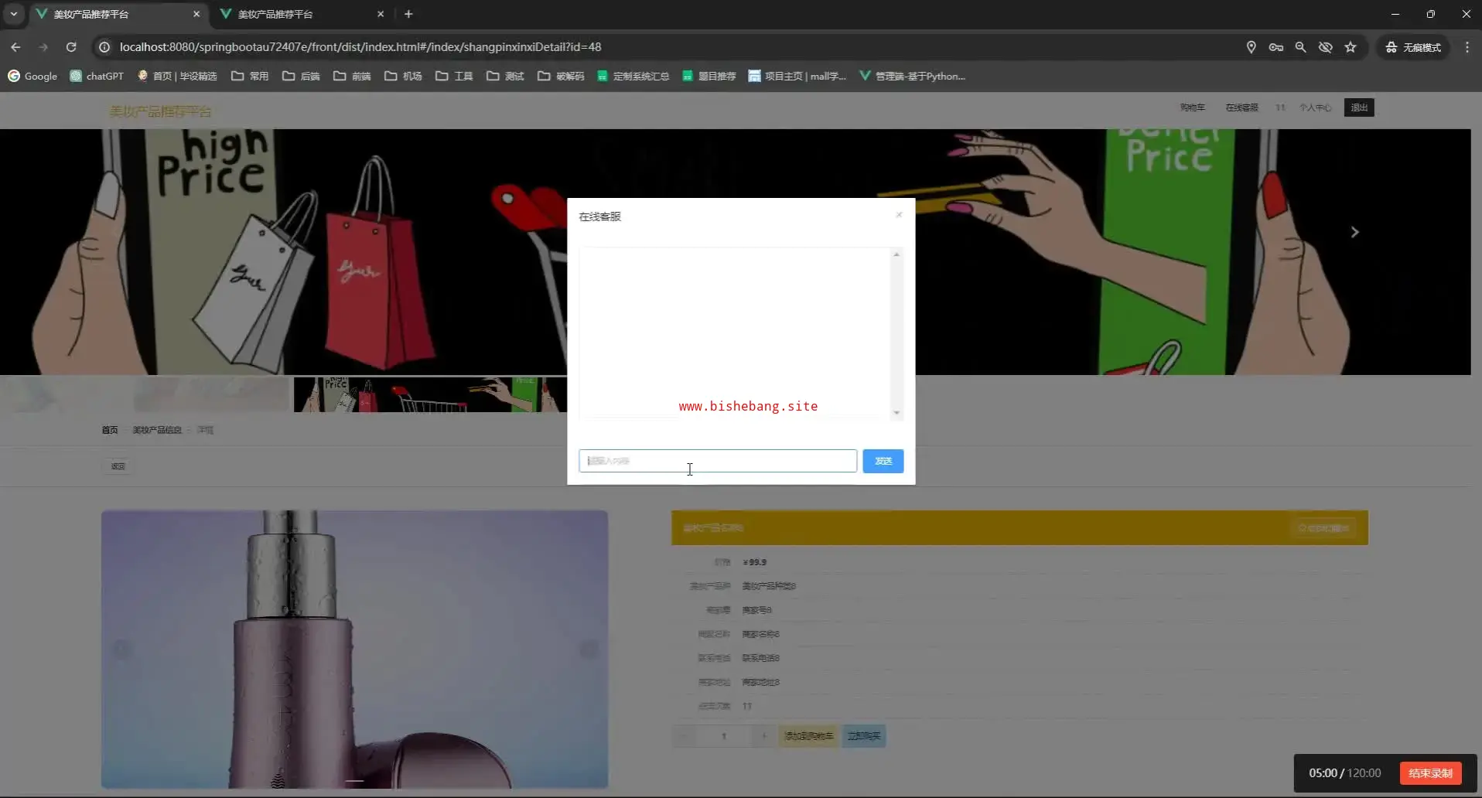View site information icon in address bar
1482x798 pixels.
point(104,47)
